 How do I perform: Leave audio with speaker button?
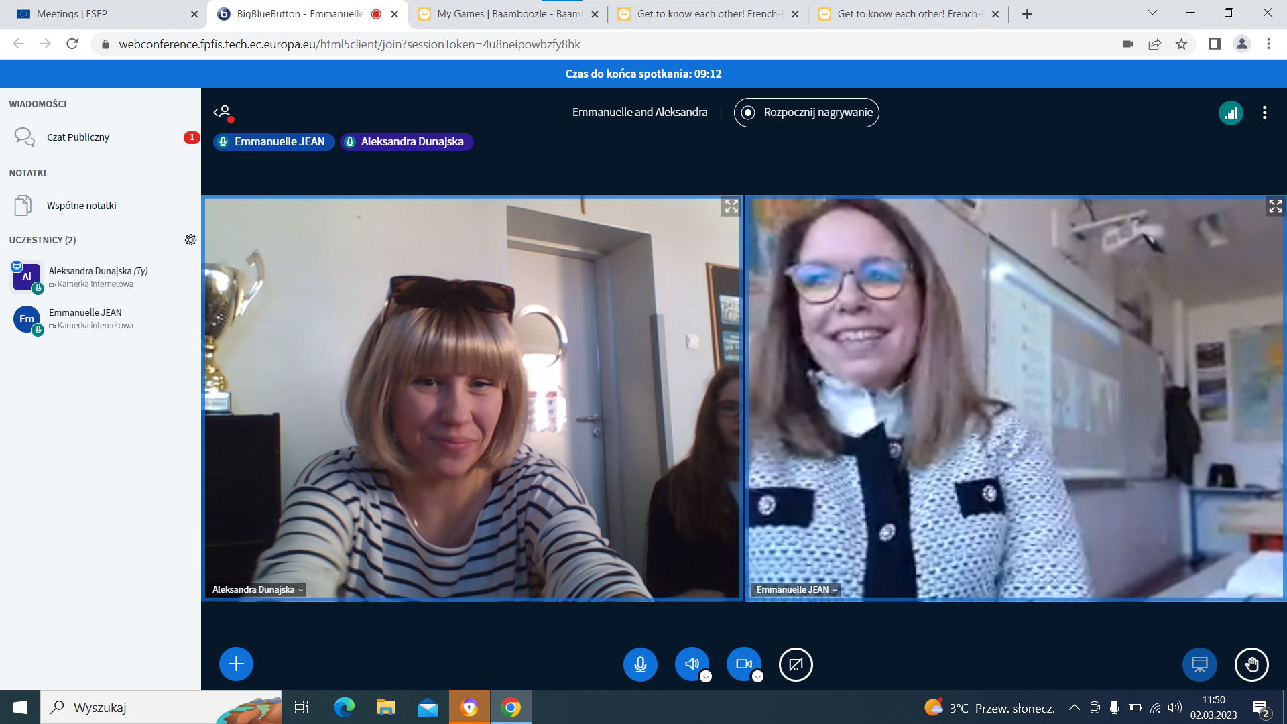click(692, 664)
